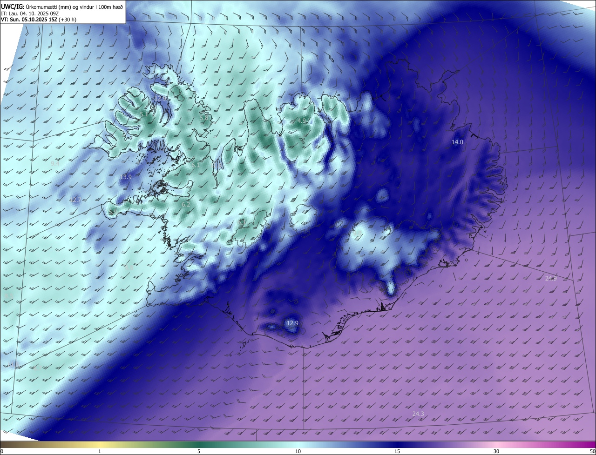Click the 1 label on the color scale
The height and width of the screenshot is (455, 596).
point(100,451)
